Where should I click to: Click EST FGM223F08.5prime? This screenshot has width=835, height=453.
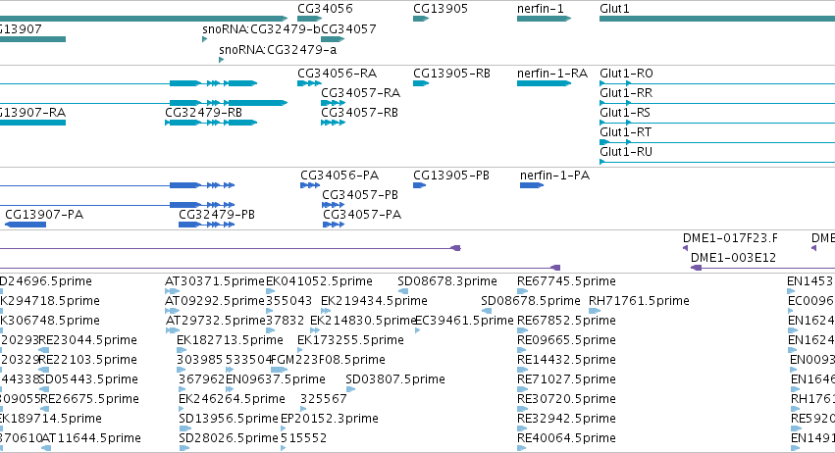coord(328,361)
